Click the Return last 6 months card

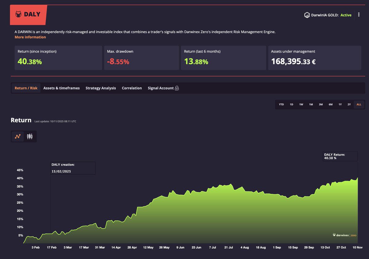click(x=224, y=58)
